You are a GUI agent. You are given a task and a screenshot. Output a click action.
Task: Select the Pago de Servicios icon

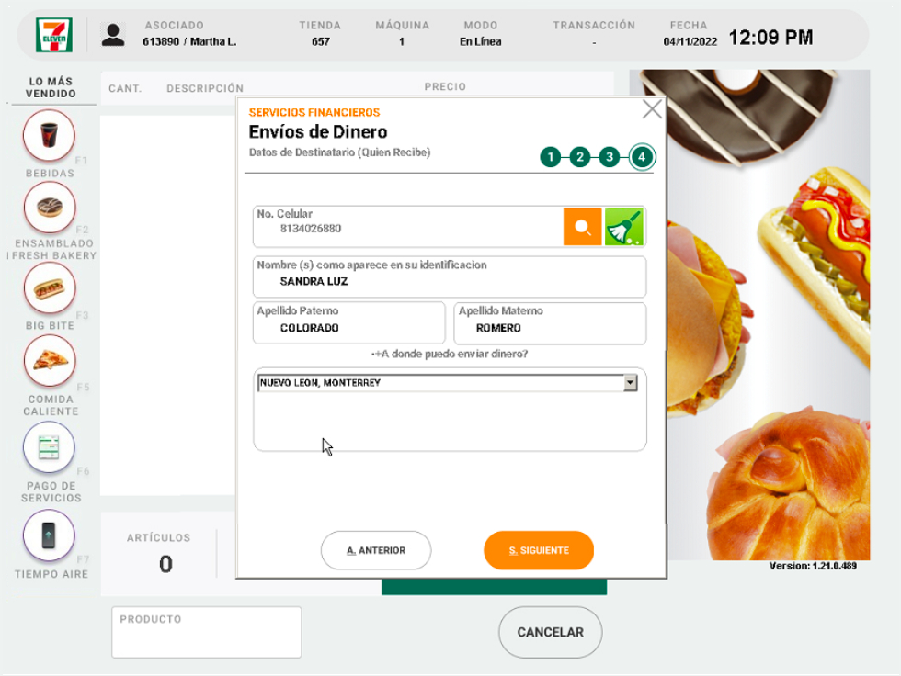click(50, 447)
